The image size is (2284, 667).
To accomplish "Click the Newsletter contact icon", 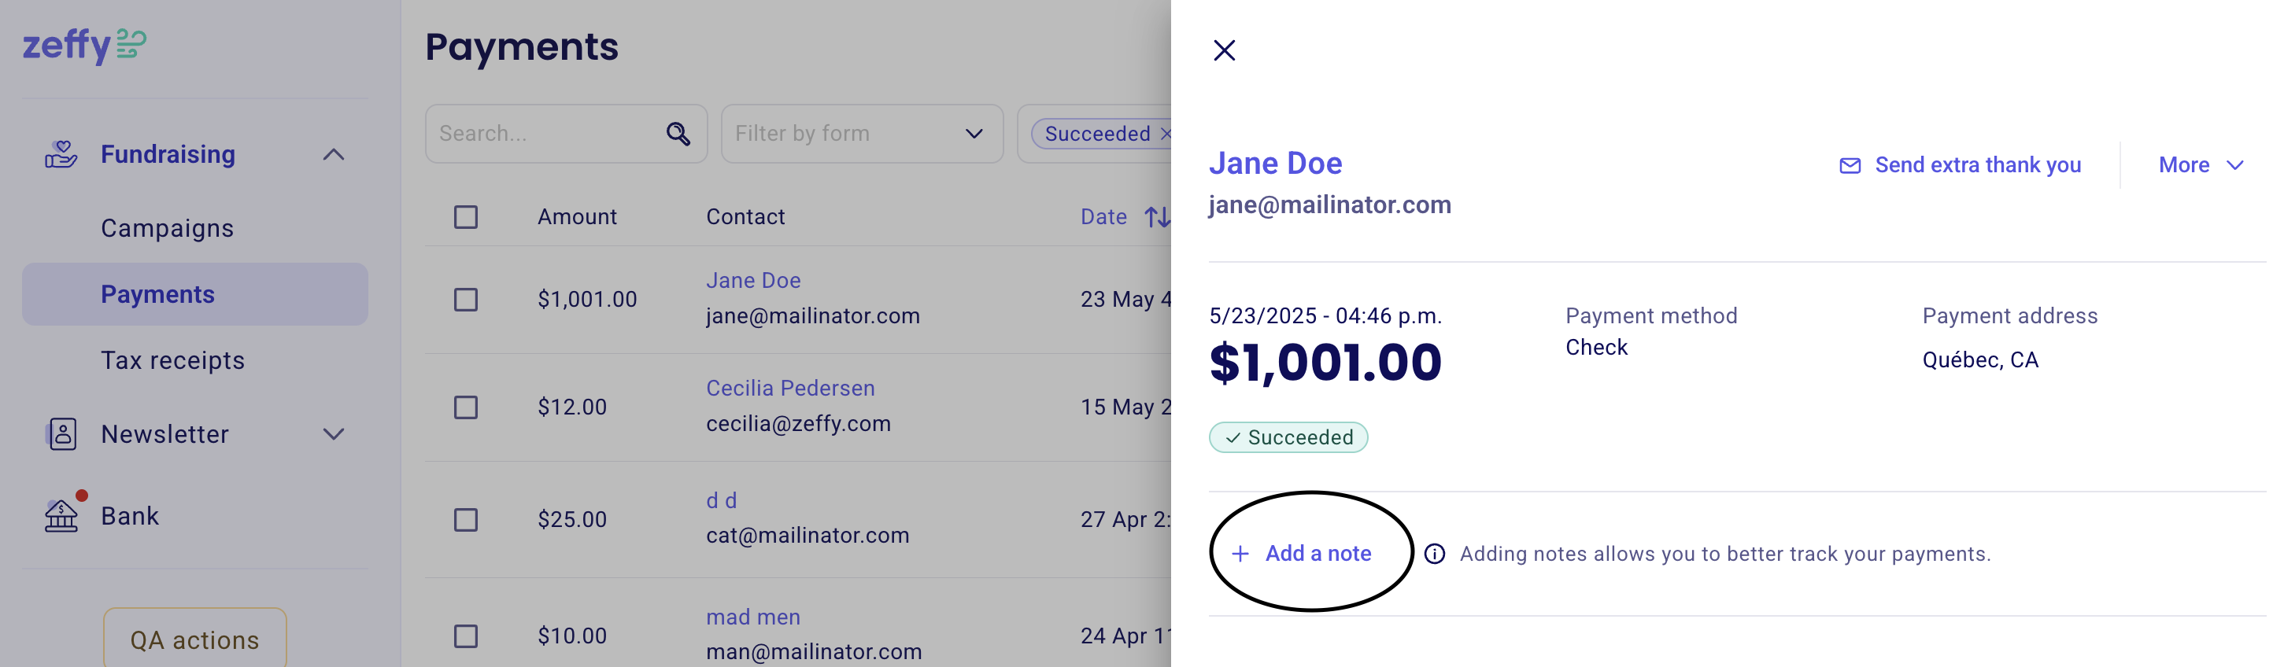I will [61, 434].
